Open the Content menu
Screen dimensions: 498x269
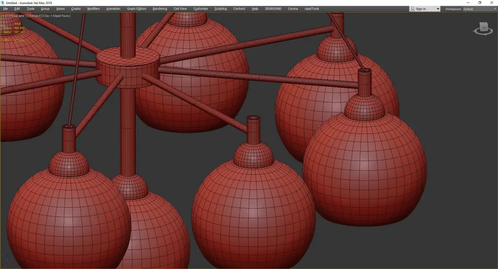coord(239,9)
